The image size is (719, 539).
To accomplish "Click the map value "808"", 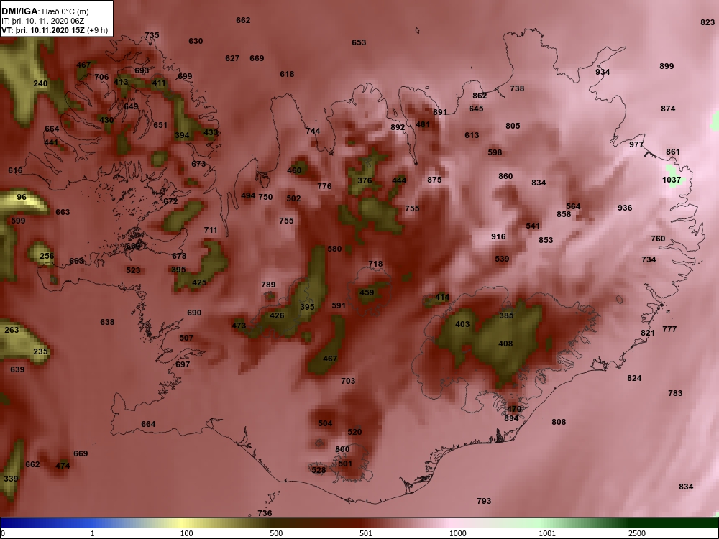I will click(x=559, y=422).
